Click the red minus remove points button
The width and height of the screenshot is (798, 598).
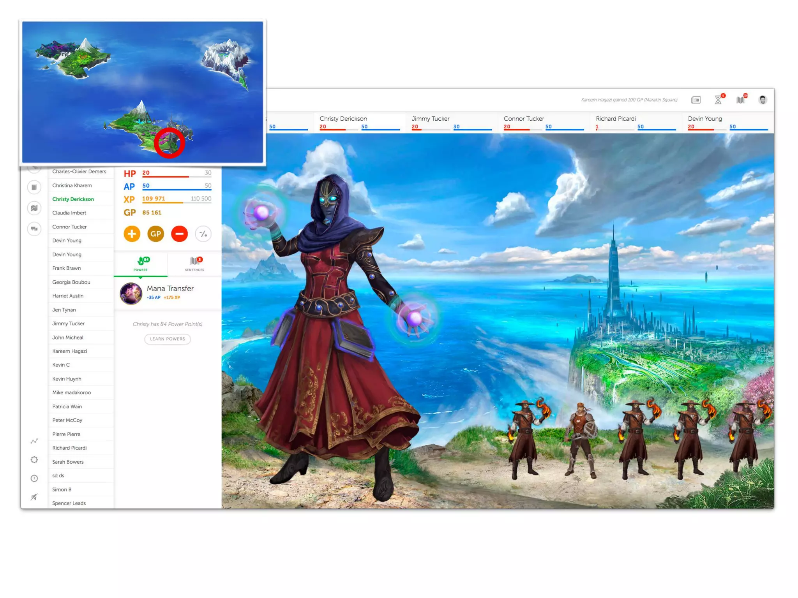click(179, 234)
